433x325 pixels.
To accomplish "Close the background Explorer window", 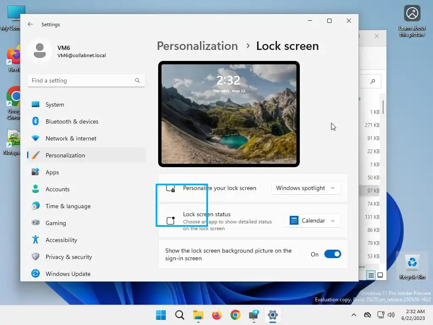I will point(377,36).
